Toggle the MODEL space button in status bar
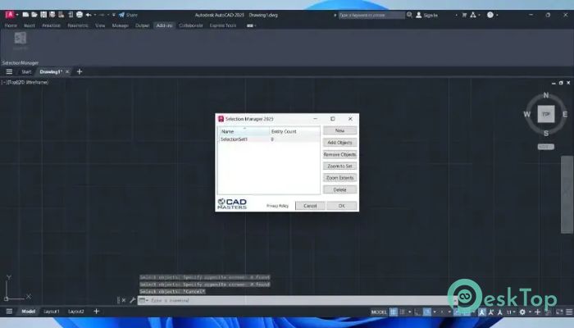The image size is (574, 328). [x=379, y=312]
